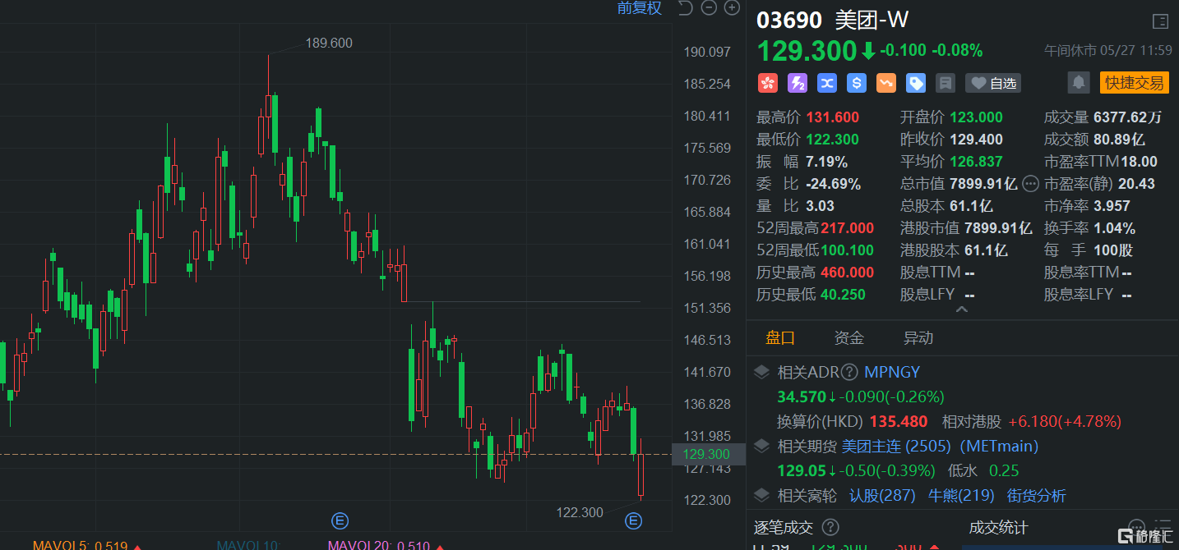Image resolution: width=1179 pixels, height=550 pixels.
Task: Open the 成交统计 tab
Action: click(998, 527)
